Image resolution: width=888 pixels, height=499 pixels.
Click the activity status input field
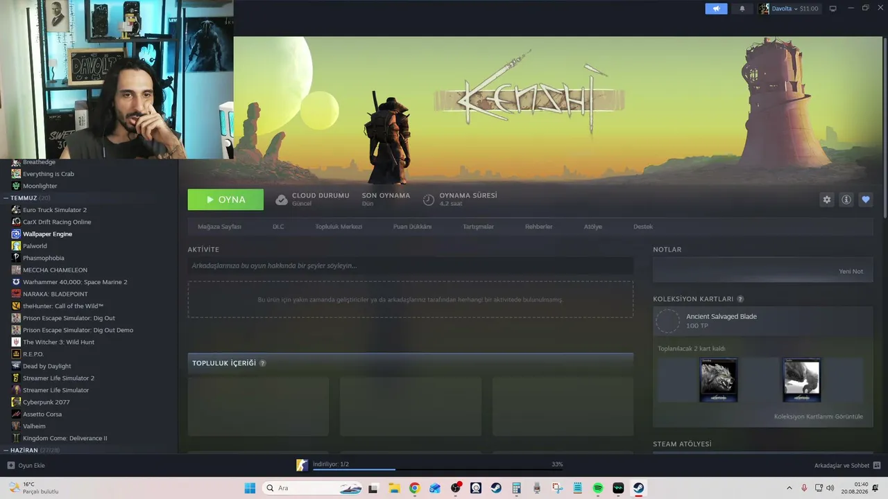(x=410, y=265)
